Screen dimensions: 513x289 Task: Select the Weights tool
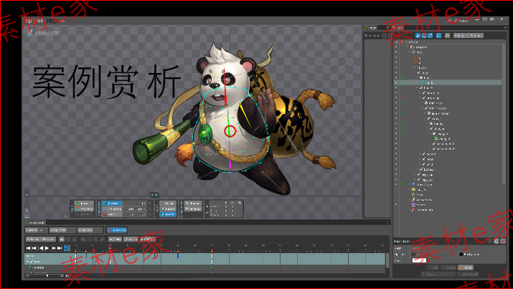tap(84, 209)
